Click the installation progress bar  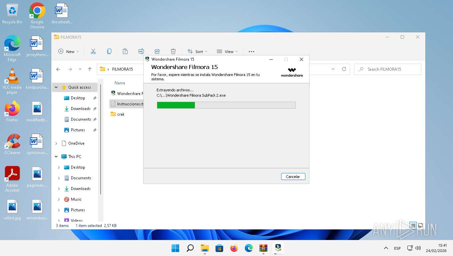(x=226, y=105)
